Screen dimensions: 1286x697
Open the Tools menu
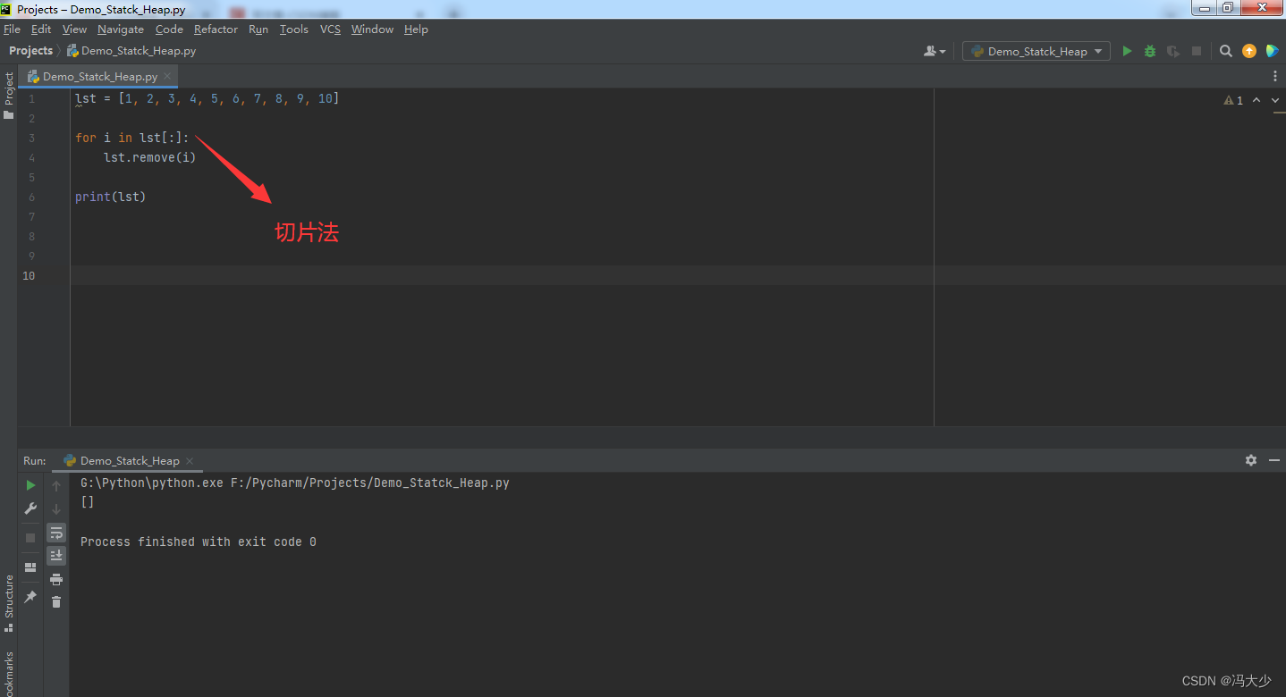point(293,29)
